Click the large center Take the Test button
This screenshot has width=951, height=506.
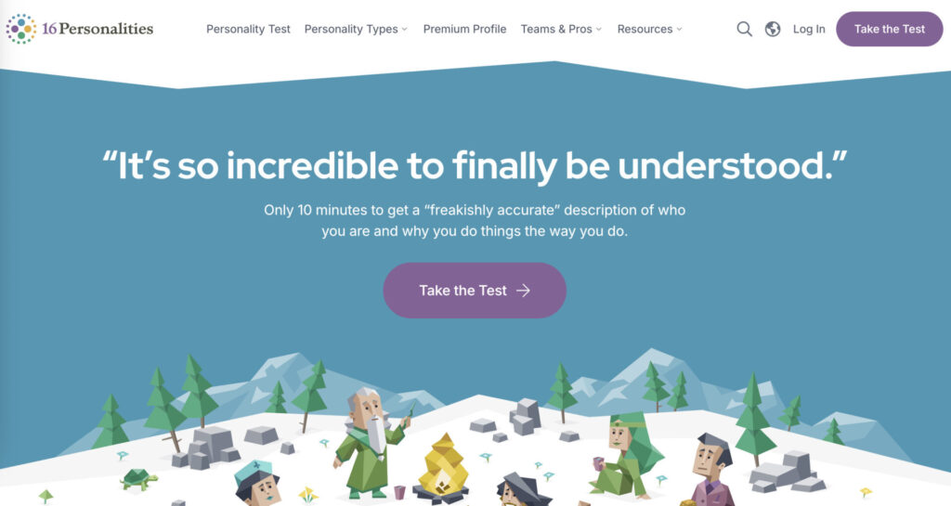tap(475, 291)
